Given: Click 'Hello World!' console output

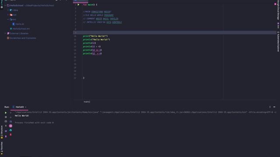Looking at the screenshot, I should click(x=22, y=116).
